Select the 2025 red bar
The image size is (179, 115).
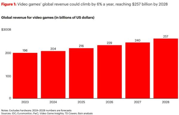point(81,73)
